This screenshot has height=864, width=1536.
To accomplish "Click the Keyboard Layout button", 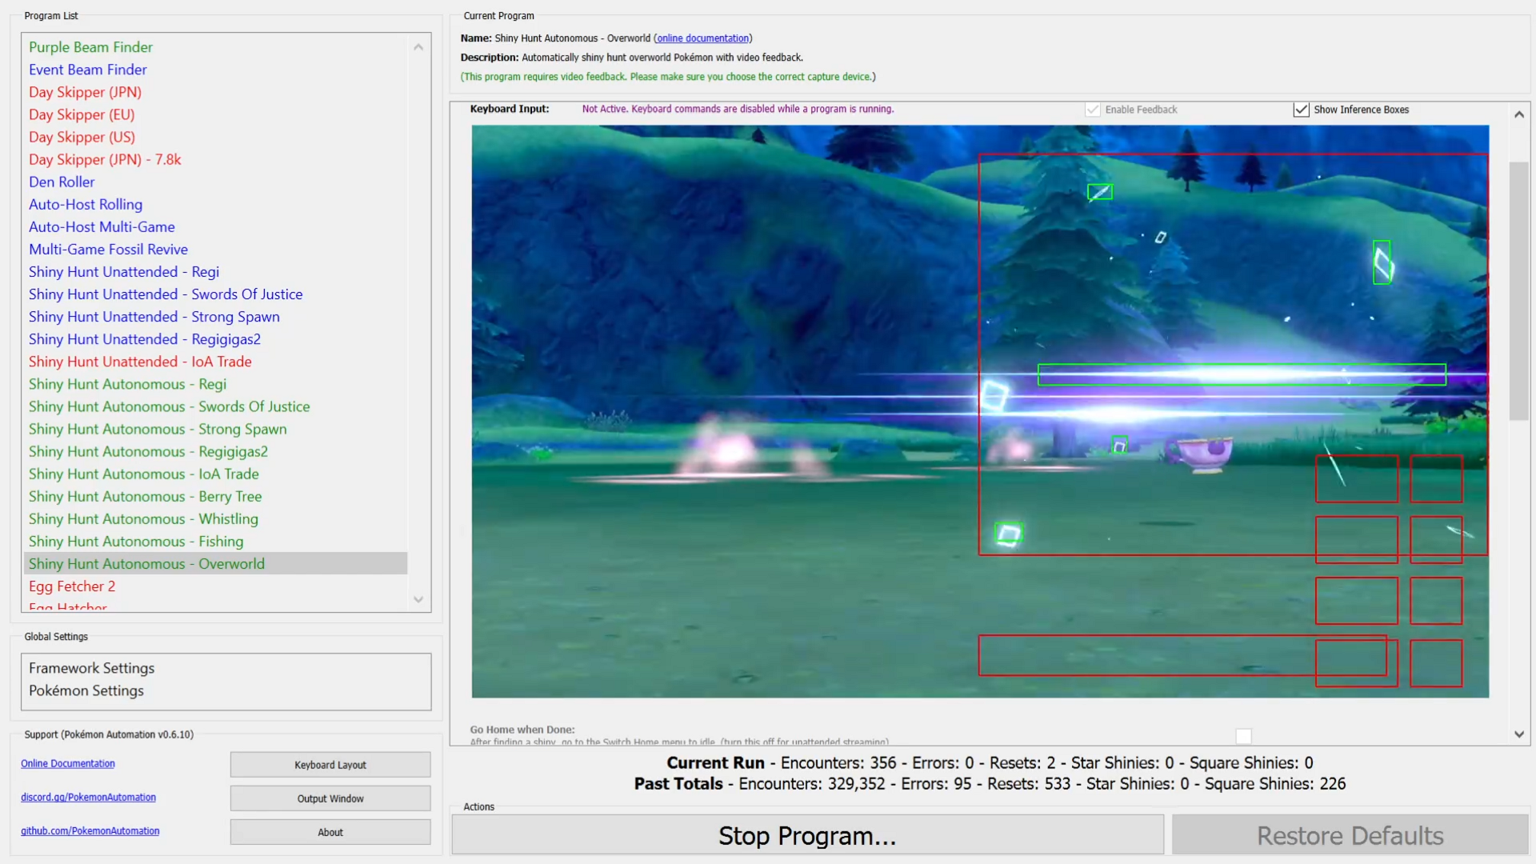I will (330, 765).
